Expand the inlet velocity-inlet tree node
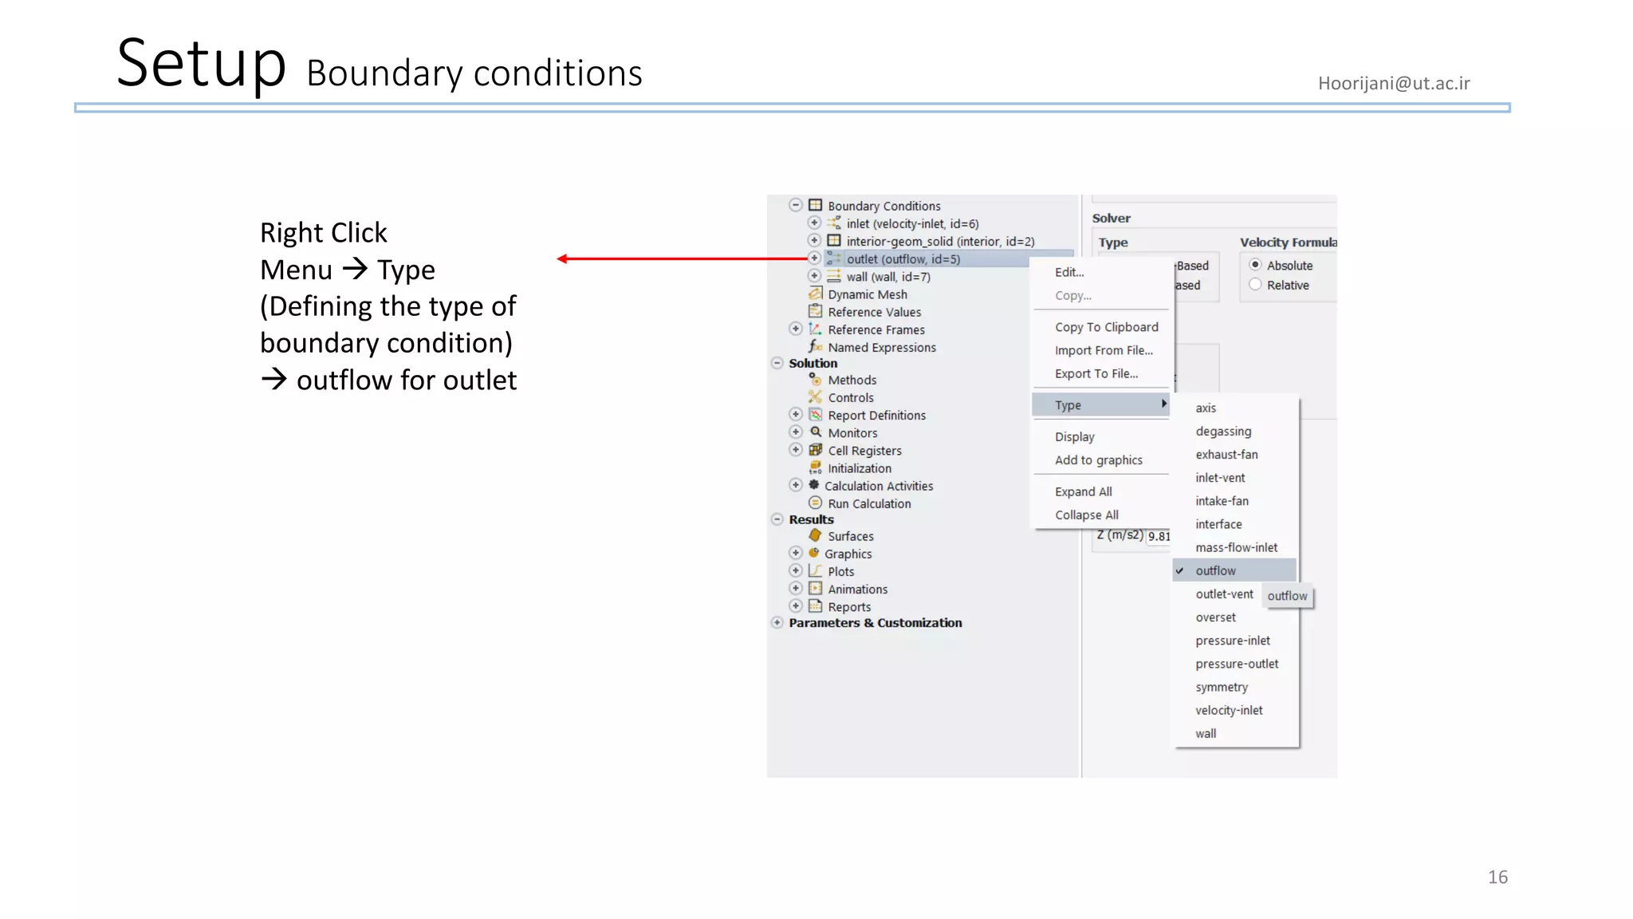This screenshot has height=919, width=1633. [814, 223]
